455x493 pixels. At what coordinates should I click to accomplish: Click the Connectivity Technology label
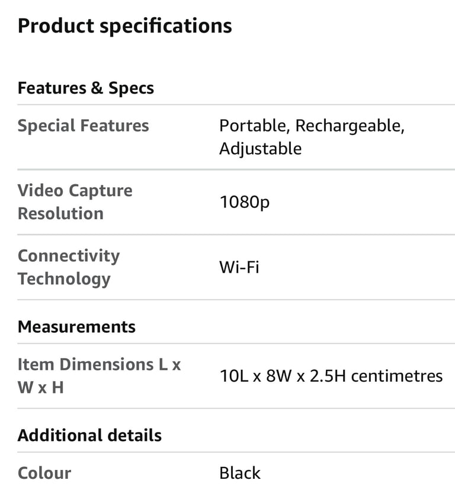69,267
